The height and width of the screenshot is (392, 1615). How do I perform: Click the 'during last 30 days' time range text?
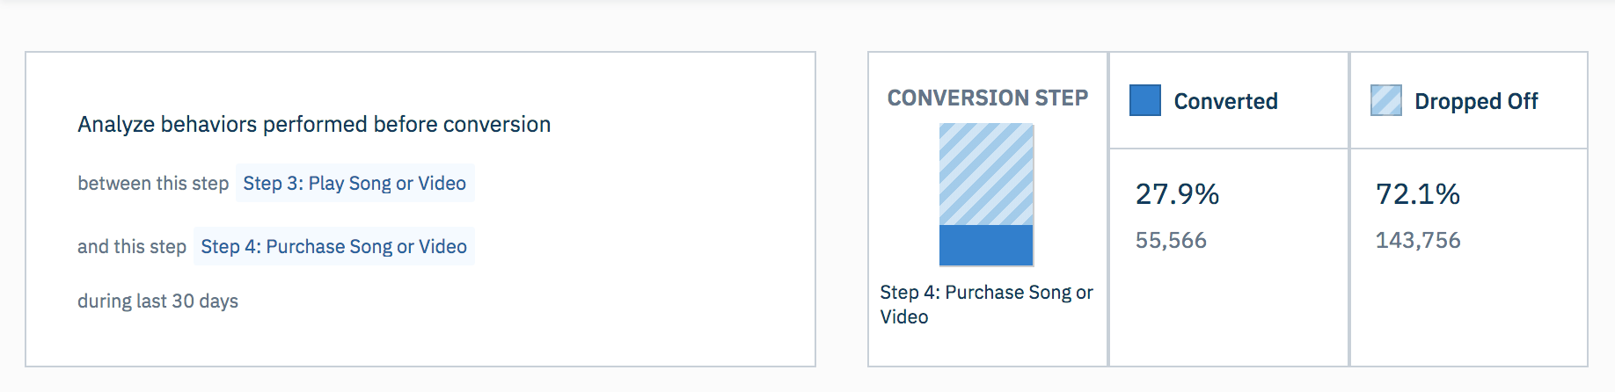pyautogui.click(x=157, y=301)
